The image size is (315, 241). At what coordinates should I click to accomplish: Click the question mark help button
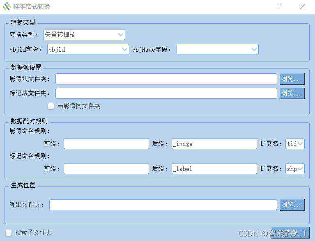(x=279, y=6)
